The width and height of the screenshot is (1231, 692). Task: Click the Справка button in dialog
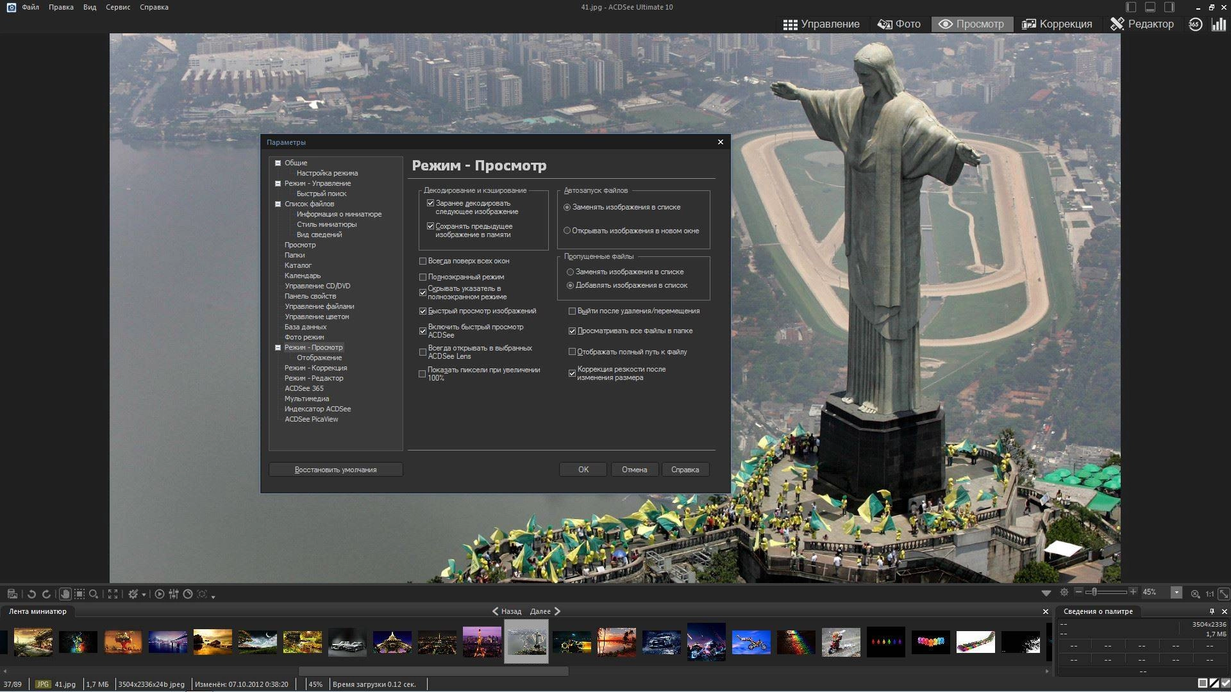click(x=685, y=470)
